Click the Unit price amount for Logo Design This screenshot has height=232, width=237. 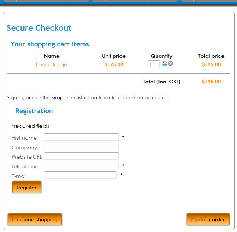(114, 64)
